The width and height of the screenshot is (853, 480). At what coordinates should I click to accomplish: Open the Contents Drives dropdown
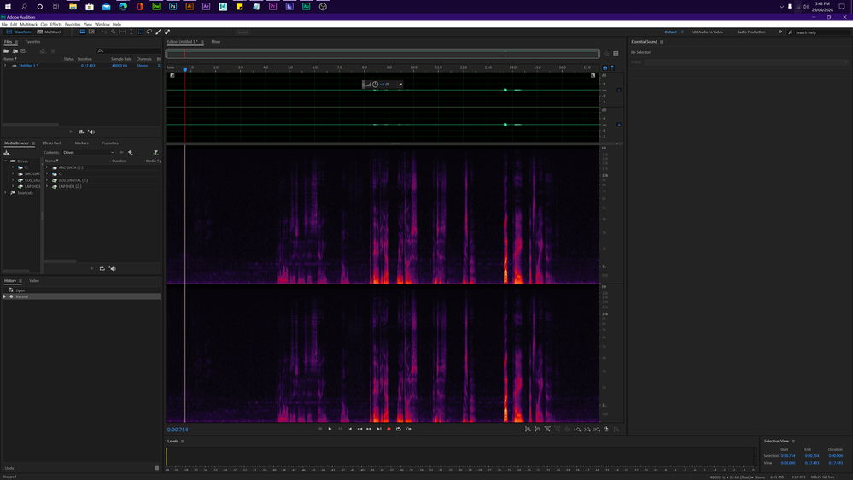(88, 152)
